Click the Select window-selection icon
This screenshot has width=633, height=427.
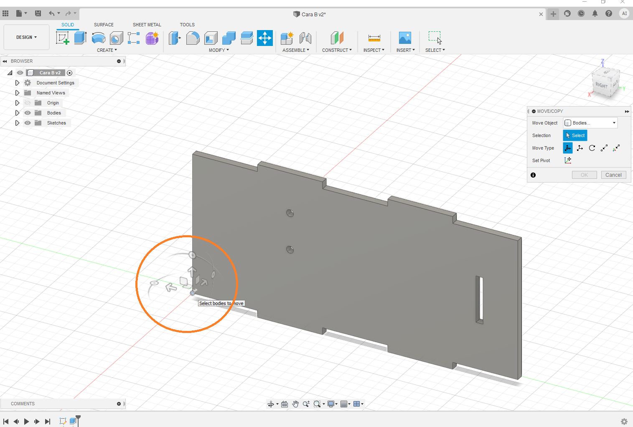pyautogui.click(x=435, y=38)
